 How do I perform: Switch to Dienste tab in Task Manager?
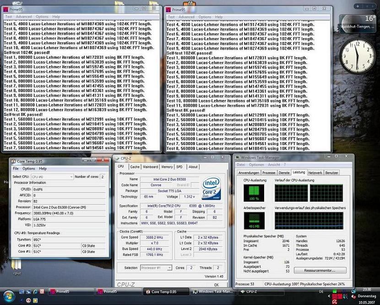(x=284, y=172)
